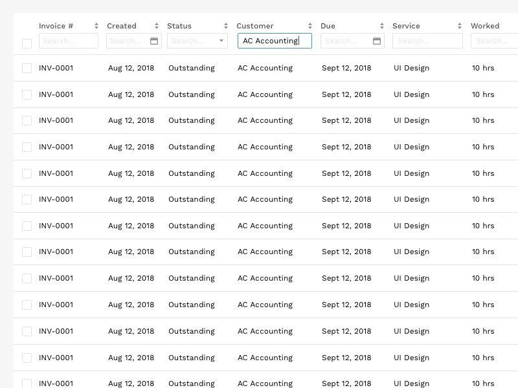Focus the Worked search field
518x388 pixels.
pos(494,41)
